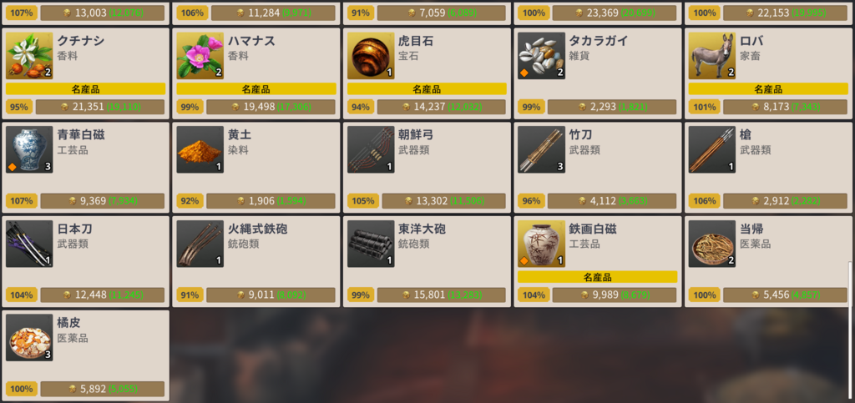Click the 橘皮 medicine icon
Viewport: 855px width, 403px height.
coord(29,338)
